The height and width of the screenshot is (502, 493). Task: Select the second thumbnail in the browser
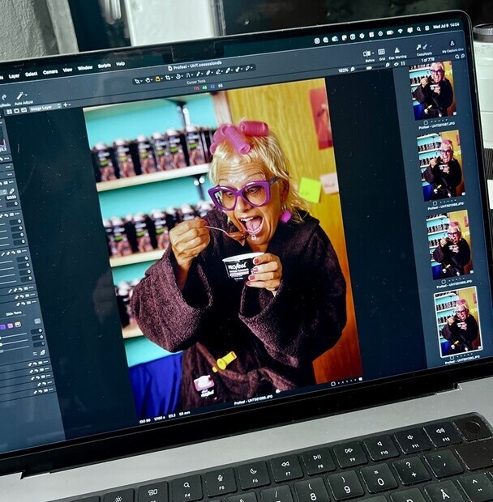pos(441,166)
